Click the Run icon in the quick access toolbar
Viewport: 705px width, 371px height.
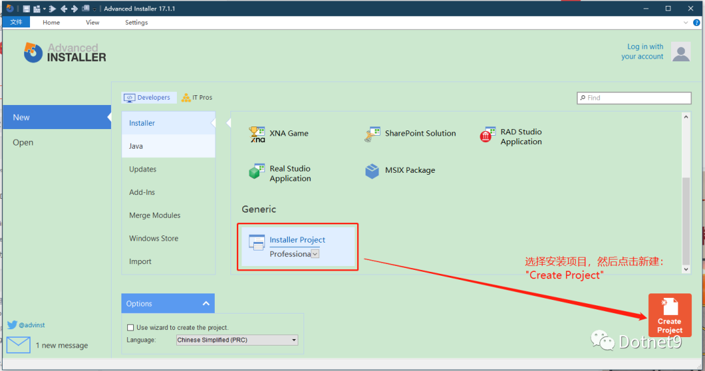click(x=52, y=8)
